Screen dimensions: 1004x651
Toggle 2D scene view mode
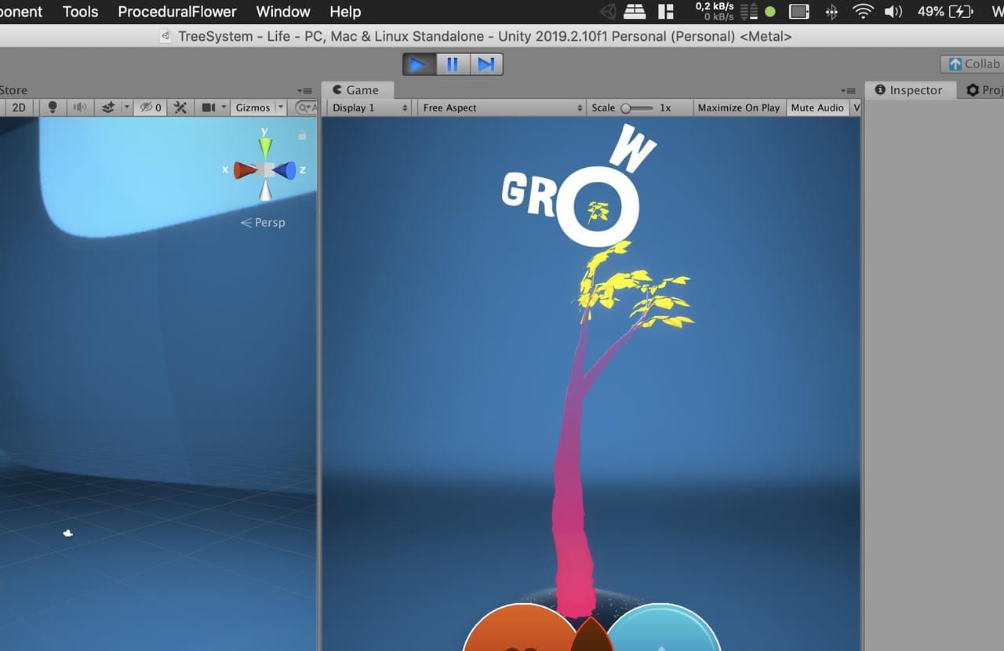[19, 107]
